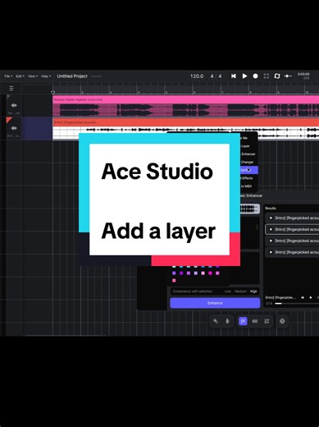Choose the 'Enhancer' context menu entry
The image size is (319, 427).
[248, 154]
